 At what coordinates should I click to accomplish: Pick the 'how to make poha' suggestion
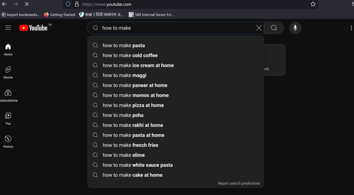click(x=176, y=115)
